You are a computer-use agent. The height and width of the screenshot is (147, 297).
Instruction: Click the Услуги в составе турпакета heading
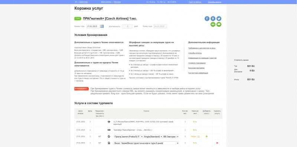point(94,103)
